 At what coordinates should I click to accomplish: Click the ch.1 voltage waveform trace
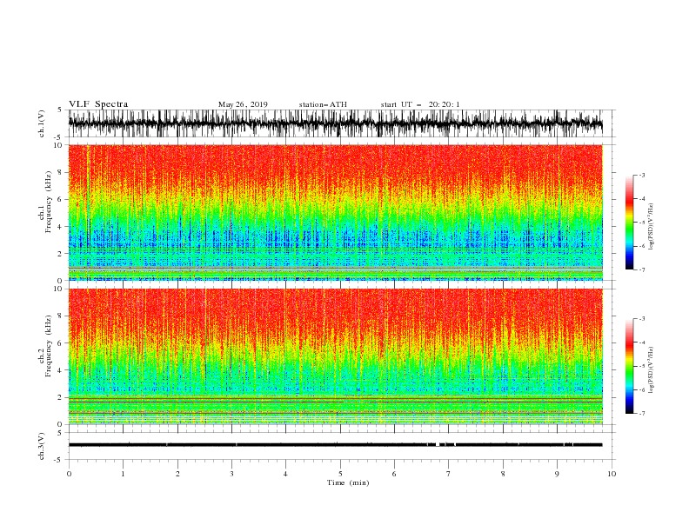pyautogui.click(x=335, y=123)
